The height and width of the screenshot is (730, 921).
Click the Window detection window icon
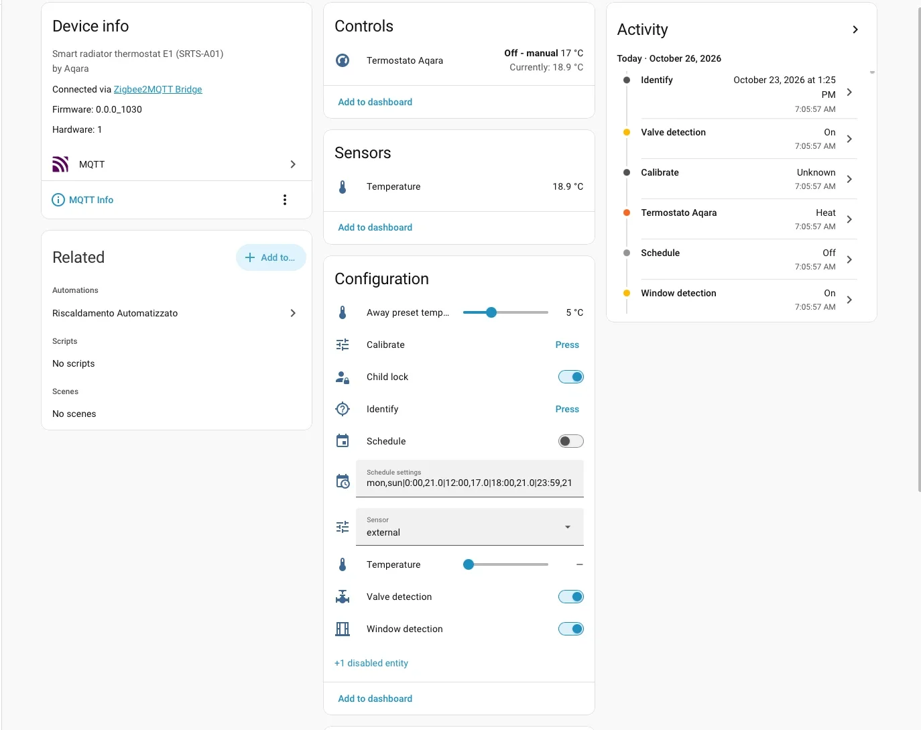[343, 629]
